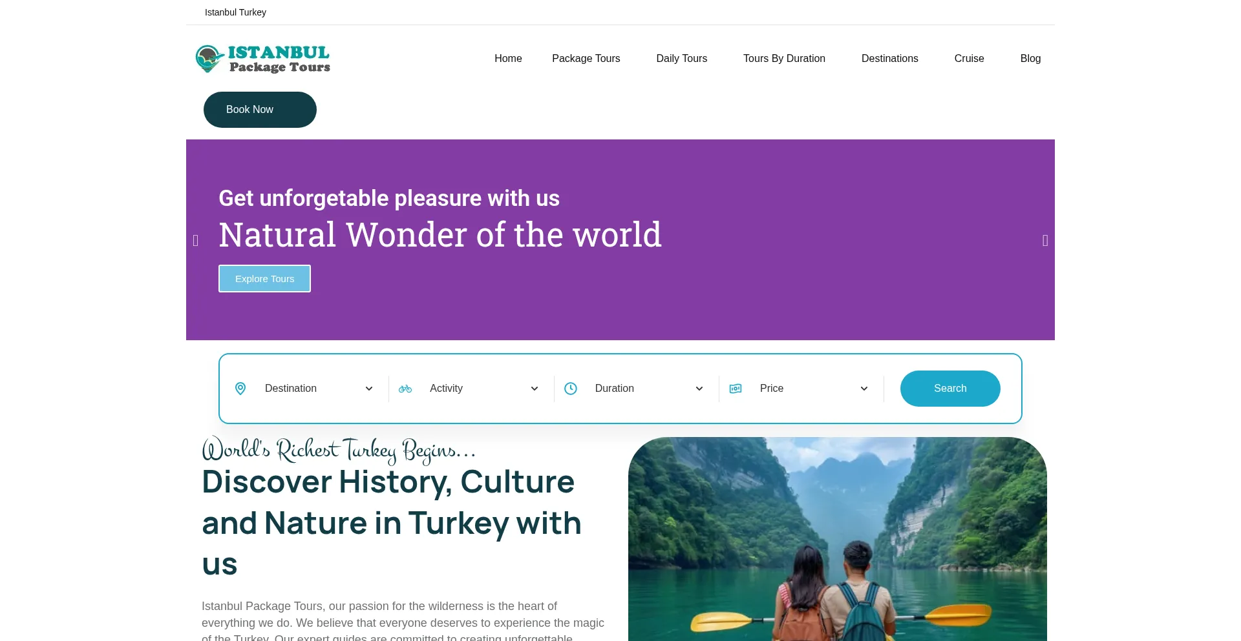Advance slider with right arrow icon
1241x641 pixels.
click(x=1045, y=241)
